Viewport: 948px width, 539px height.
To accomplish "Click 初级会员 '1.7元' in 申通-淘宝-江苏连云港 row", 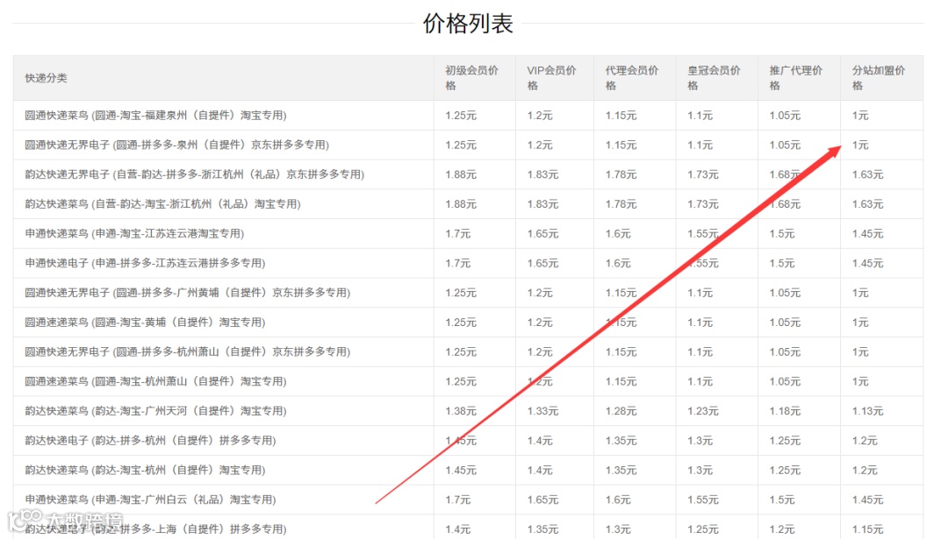I will (x=457, y=234).
